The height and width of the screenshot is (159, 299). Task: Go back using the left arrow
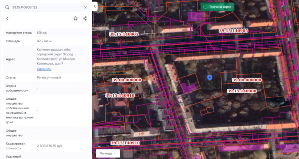coord(7,19)
